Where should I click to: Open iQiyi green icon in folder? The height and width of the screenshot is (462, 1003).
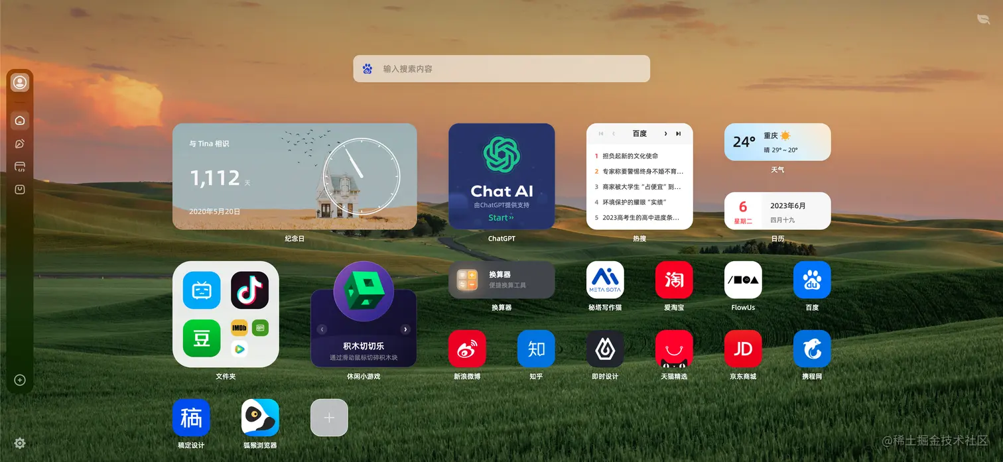click(260, 327)
